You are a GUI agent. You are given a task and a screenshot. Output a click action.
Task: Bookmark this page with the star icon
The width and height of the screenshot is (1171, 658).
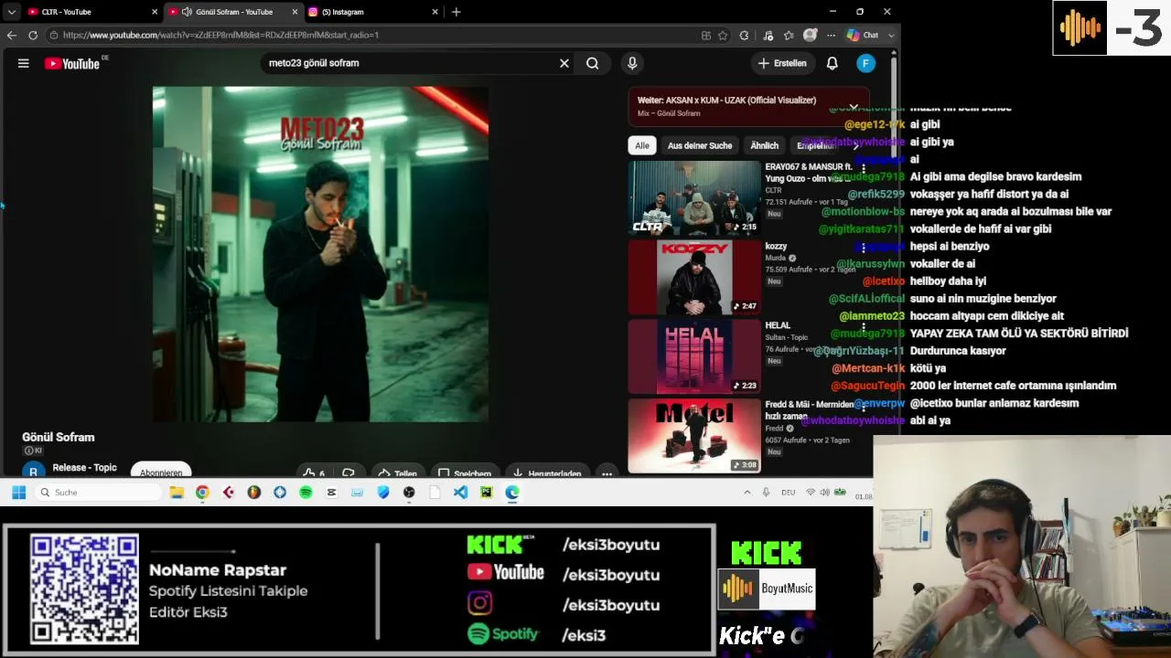(x=724, y=35)
